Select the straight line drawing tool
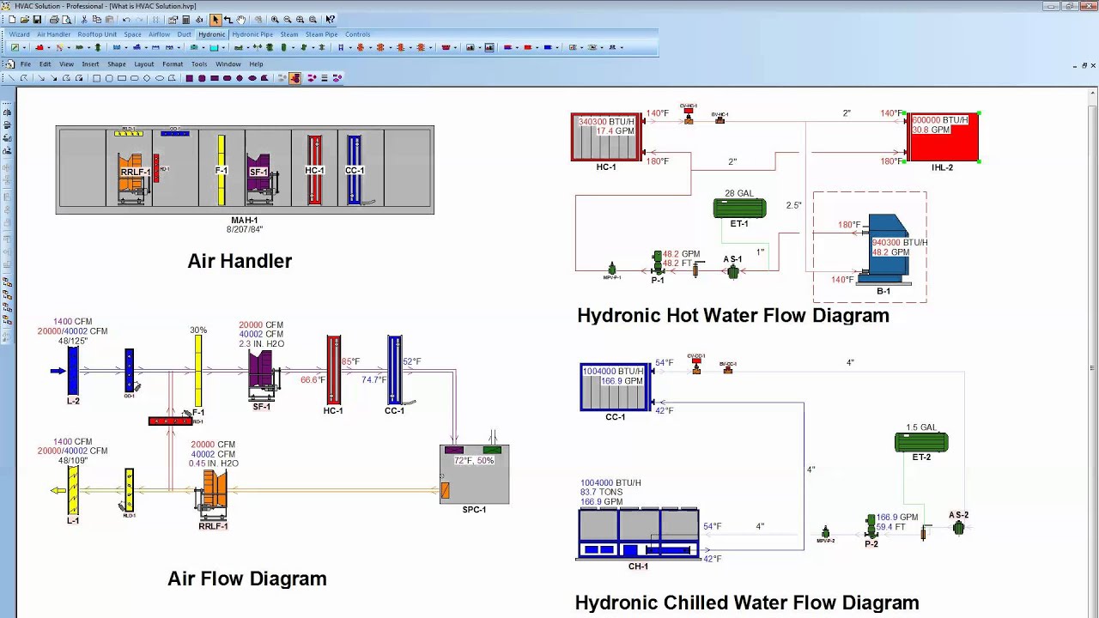The width and height of the screenshot is (1099, 618). click(x=11, y=78)
